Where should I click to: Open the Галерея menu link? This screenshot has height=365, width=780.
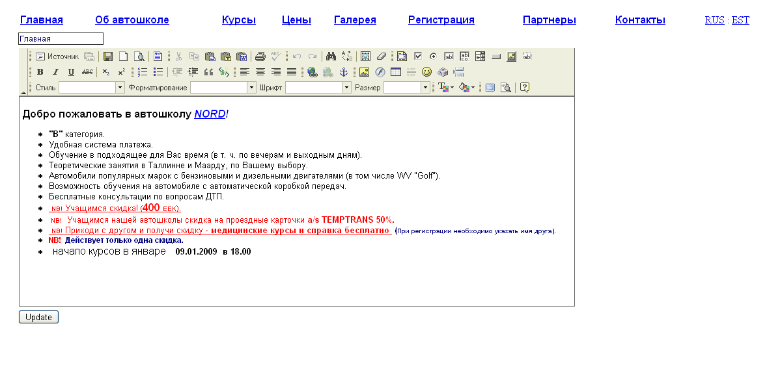tap(355, 20)
